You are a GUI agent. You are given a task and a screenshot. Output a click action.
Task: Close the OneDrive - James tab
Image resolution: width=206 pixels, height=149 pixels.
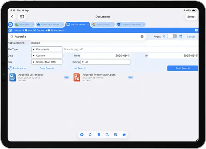point(62,25)
